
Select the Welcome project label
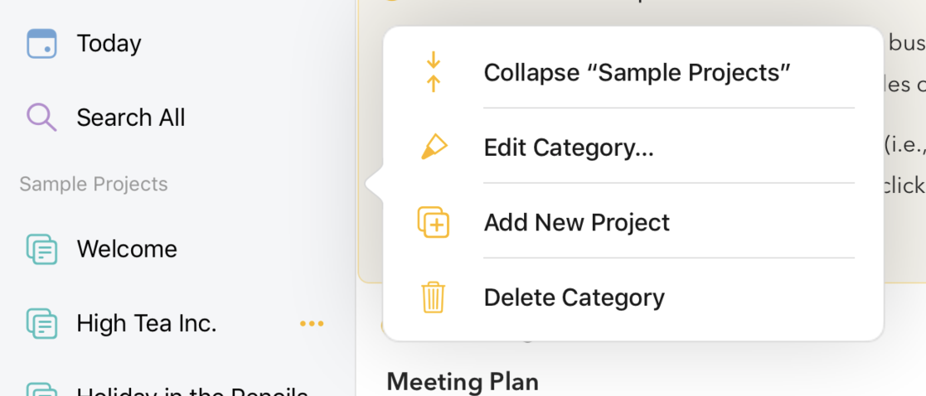127,249
